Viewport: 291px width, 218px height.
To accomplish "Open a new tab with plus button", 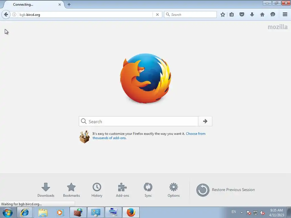I will click(x=69, y=5).
